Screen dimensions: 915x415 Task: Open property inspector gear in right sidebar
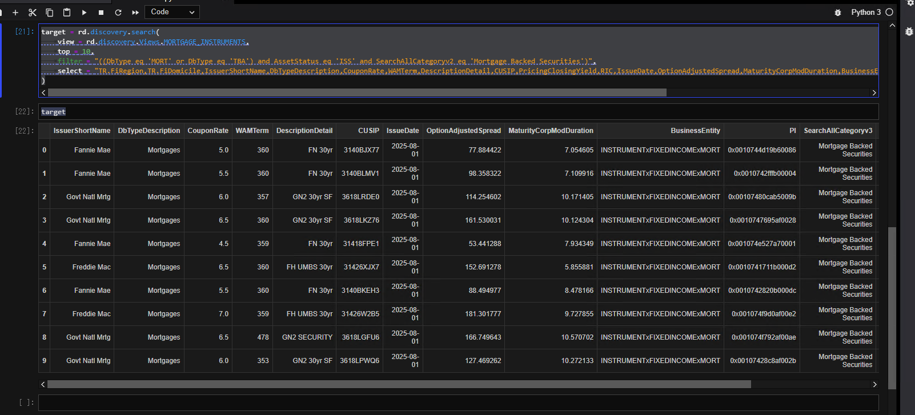tap(910, 3)
